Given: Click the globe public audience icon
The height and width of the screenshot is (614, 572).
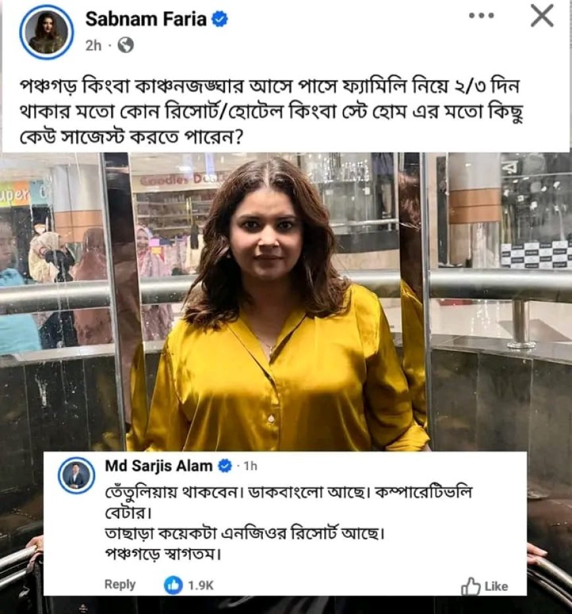Looking at the screenshot, I should click(x=126, y=45).
